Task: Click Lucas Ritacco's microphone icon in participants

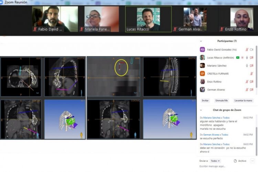Action: tap(247, 57)
